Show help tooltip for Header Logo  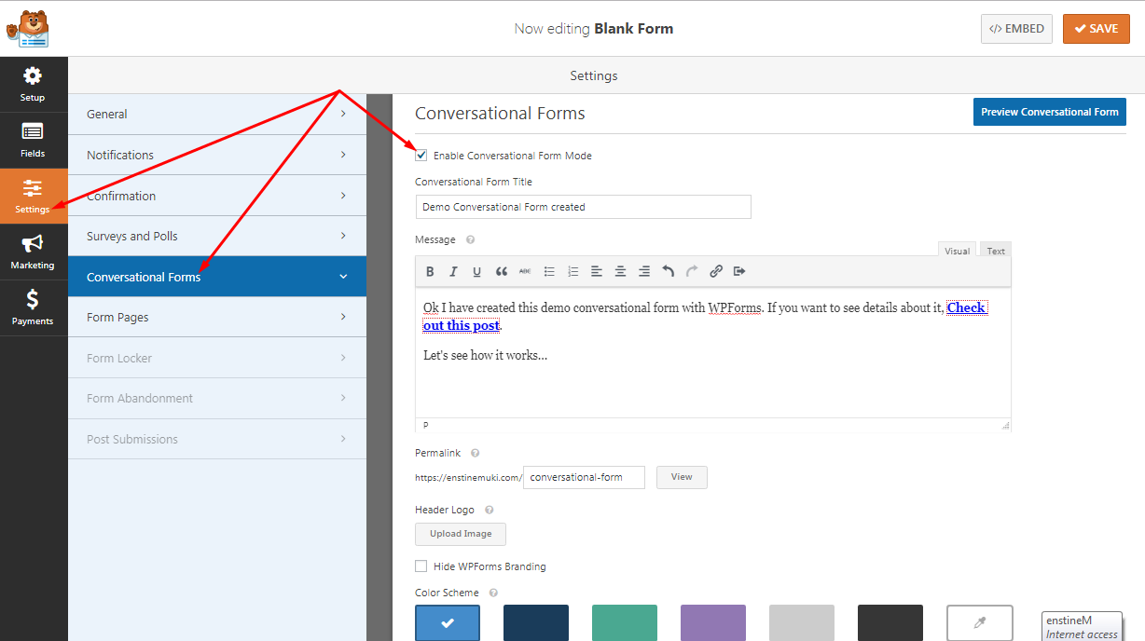pos(489,510)
